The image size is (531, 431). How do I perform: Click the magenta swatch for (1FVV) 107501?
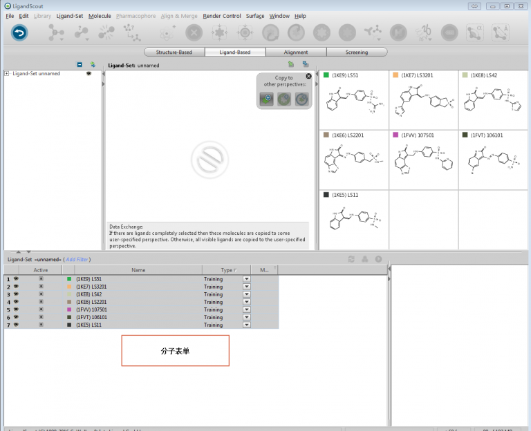point(69,309)
